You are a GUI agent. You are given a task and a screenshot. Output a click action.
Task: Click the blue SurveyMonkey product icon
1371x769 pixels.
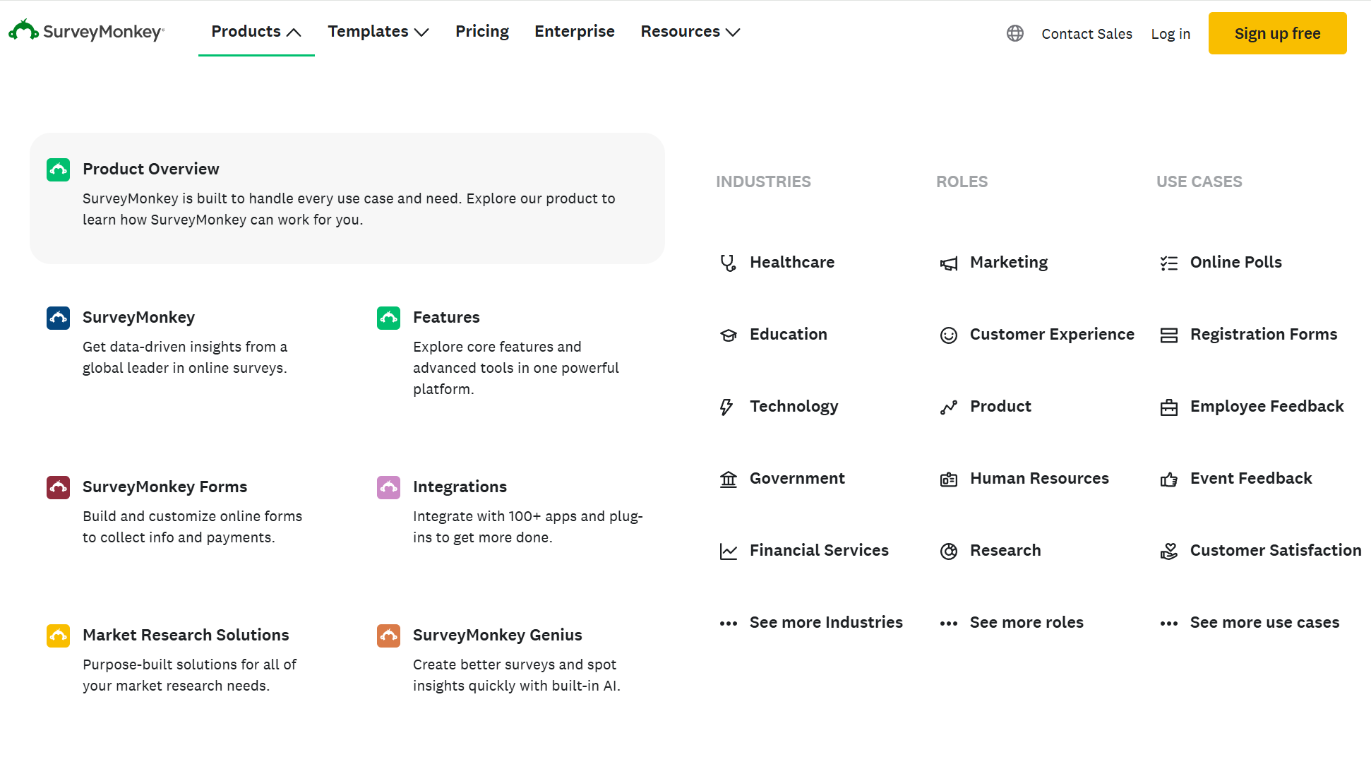click(x=58, y=318)
